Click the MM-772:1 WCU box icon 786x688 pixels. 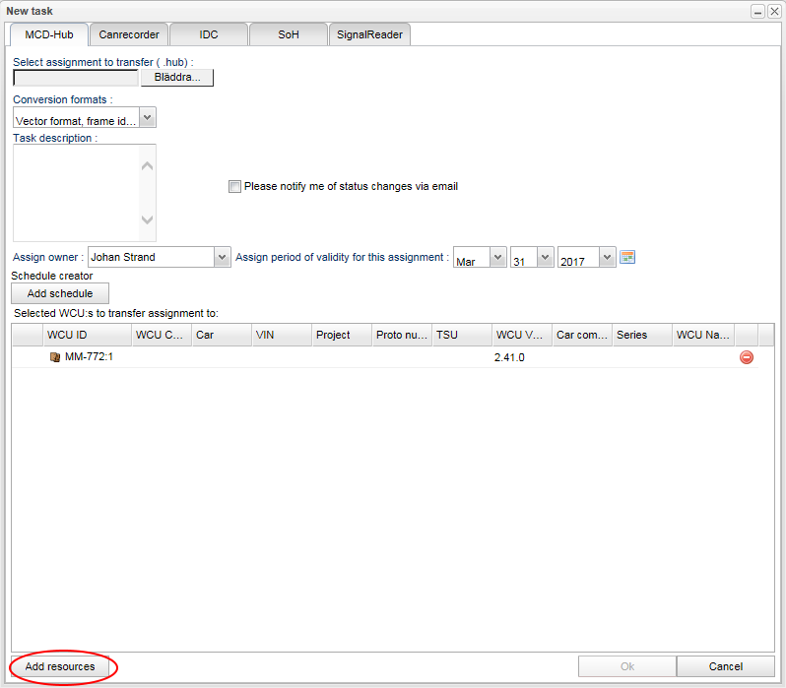pyautogui.click(x=55, y=357)
